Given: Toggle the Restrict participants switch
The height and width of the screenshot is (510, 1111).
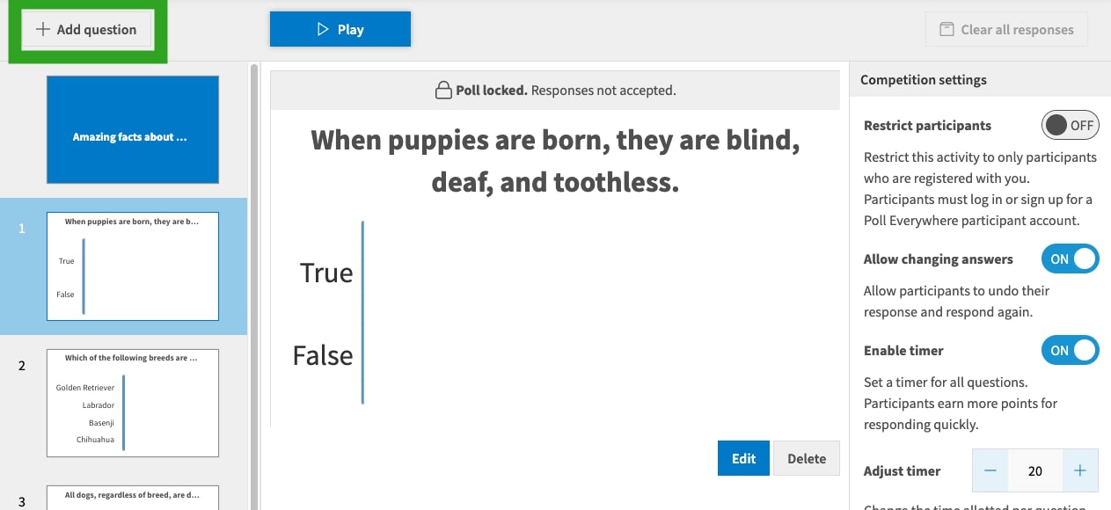Looking at the screenshot, I should 1070,126.
